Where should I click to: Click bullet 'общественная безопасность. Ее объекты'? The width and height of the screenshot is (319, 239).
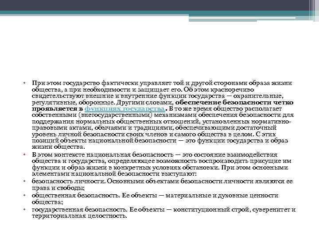[x=155, y=199]
